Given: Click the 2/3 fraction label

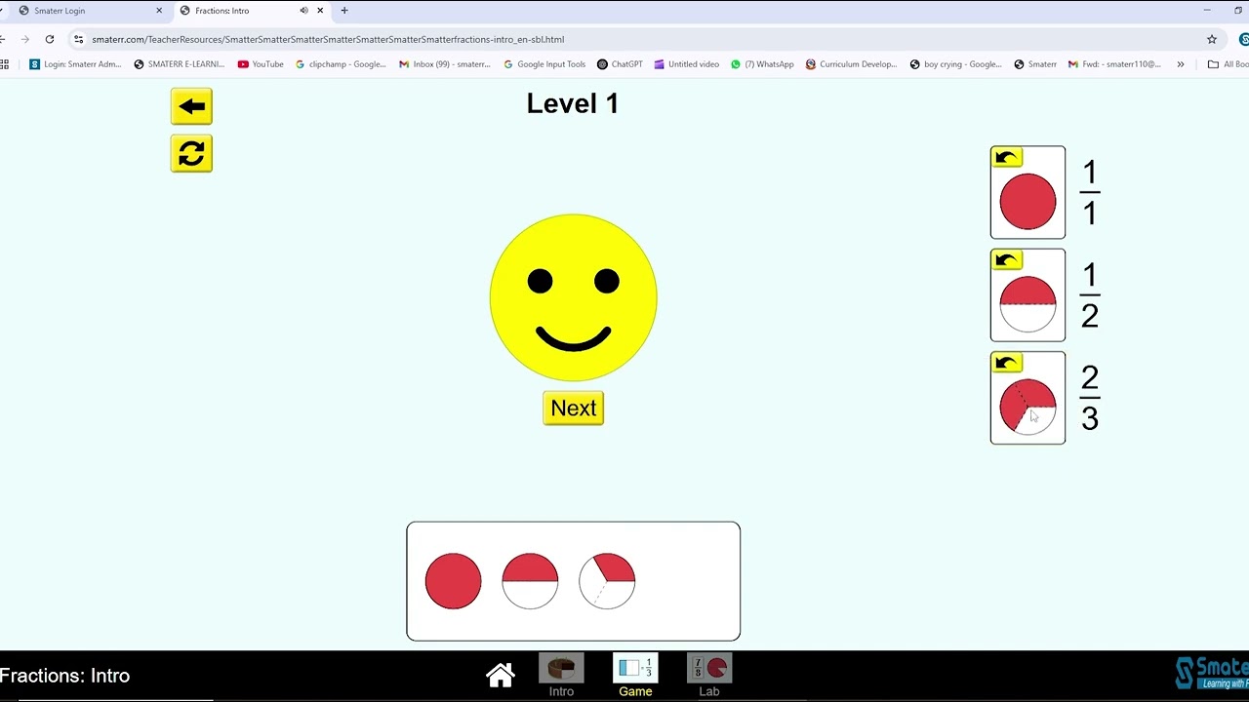Looking at the screenshot, I should point(1090,398).
